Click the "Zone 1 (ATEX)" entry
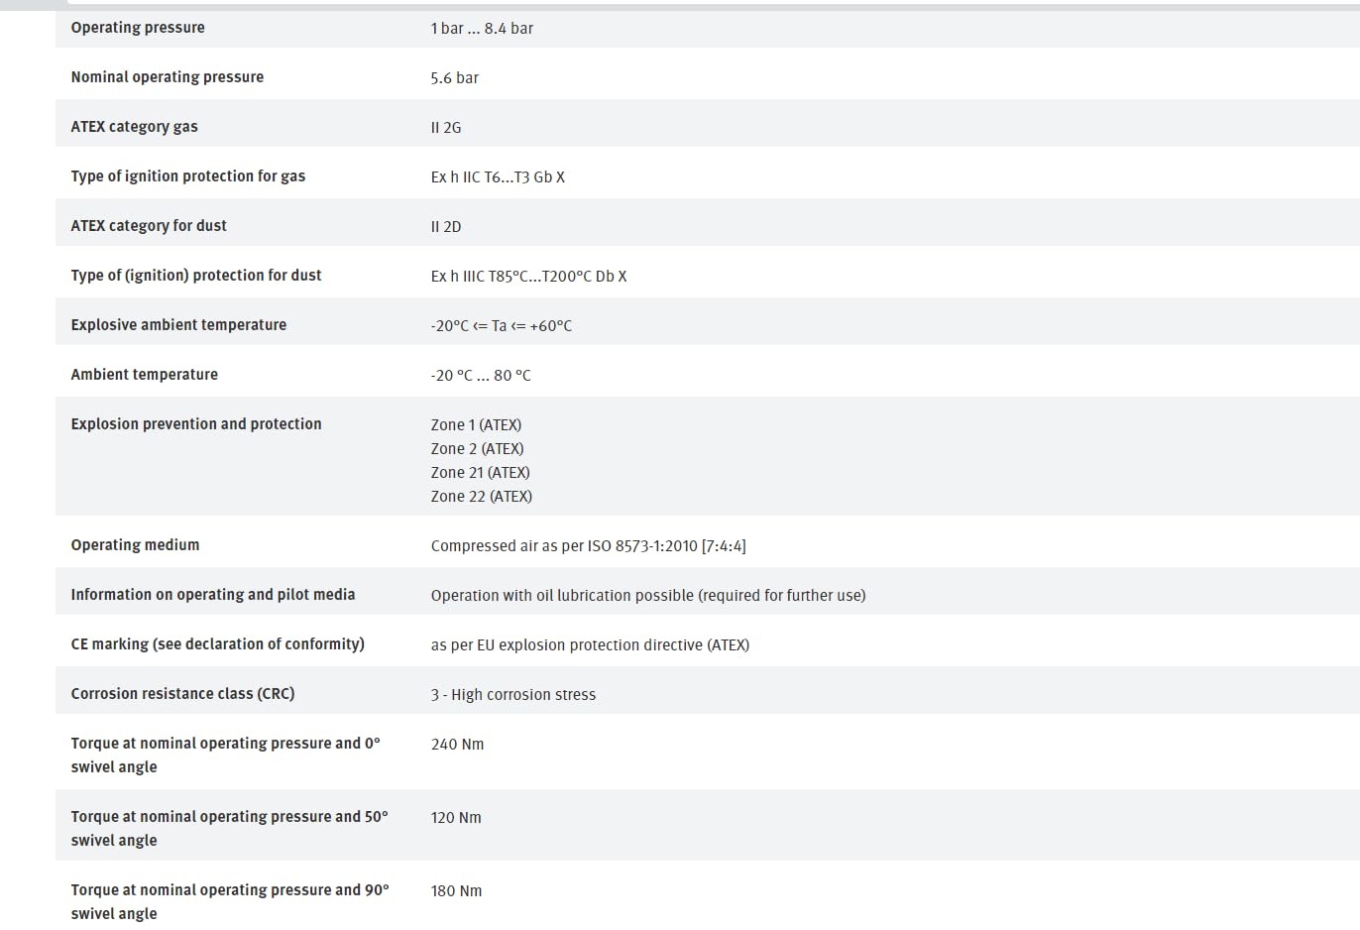 click(x=476, y=425)
